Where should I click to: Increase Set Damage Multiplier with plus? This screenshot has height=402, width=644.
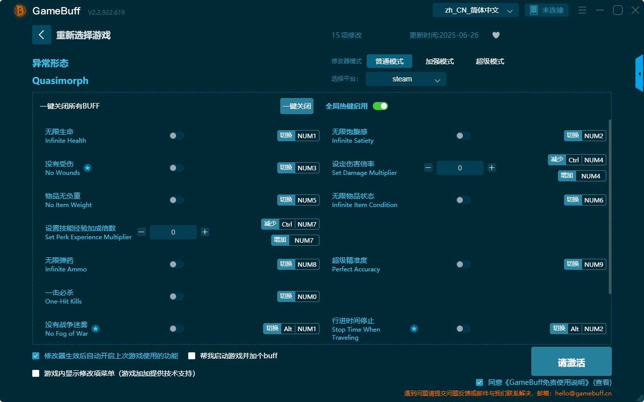coord(492,168)
